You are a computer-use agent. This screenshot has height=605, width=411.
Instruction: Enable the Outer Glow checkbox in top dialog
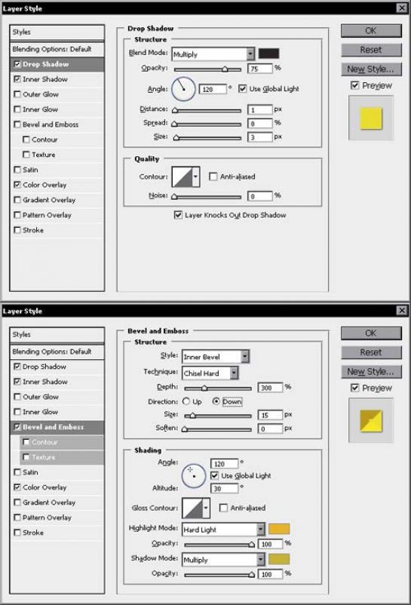tap(17, 94)
